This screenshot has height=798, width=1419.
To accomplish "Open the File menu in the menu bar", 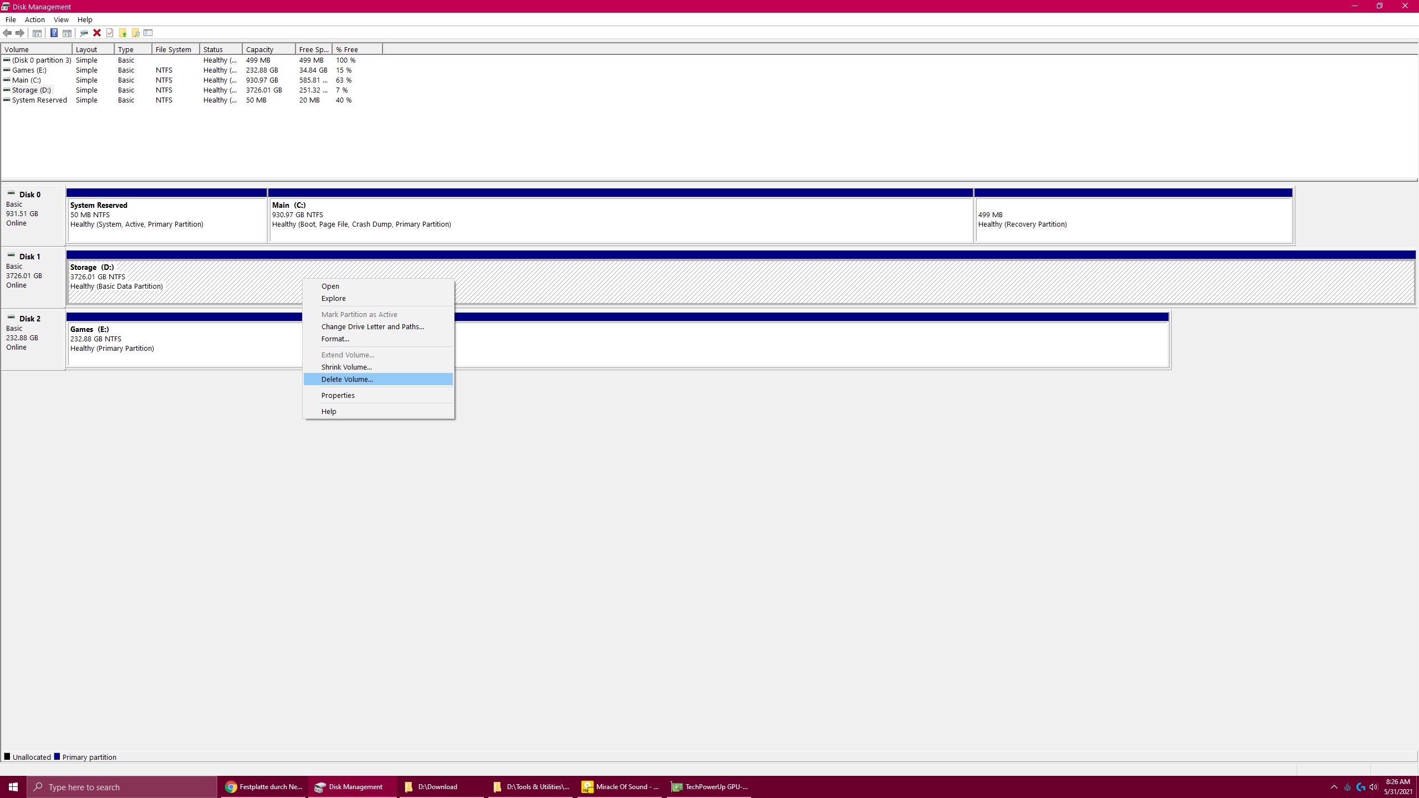I will pos(11,19).
